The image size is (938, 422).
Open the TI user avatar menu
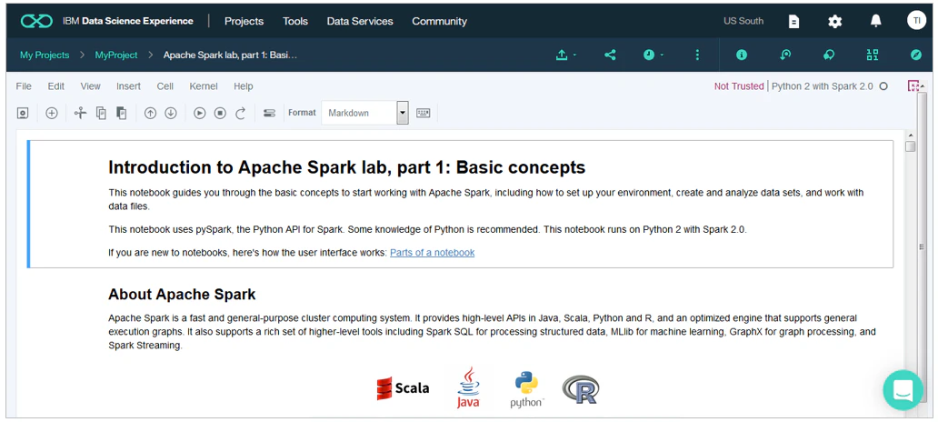click(x=916, y=20)
